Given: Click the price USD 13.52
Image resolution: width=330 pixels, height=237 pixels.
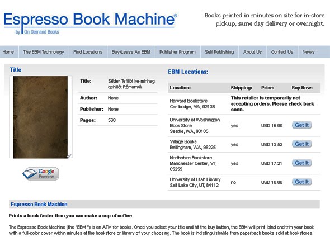Looking at the screenshot, I should click(x=272, y=144).
